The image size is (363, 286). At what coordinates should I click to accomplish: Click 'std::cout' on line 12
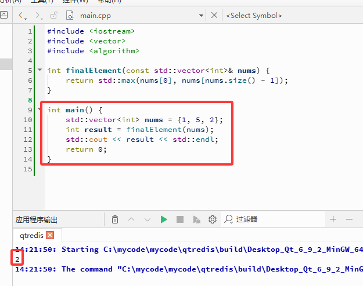click(x=87, y=140)
